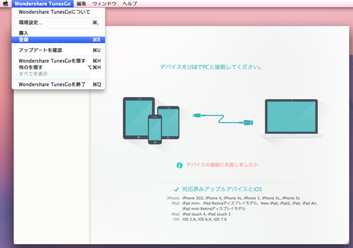Open the ウィンドウ menu

(104, 4)
